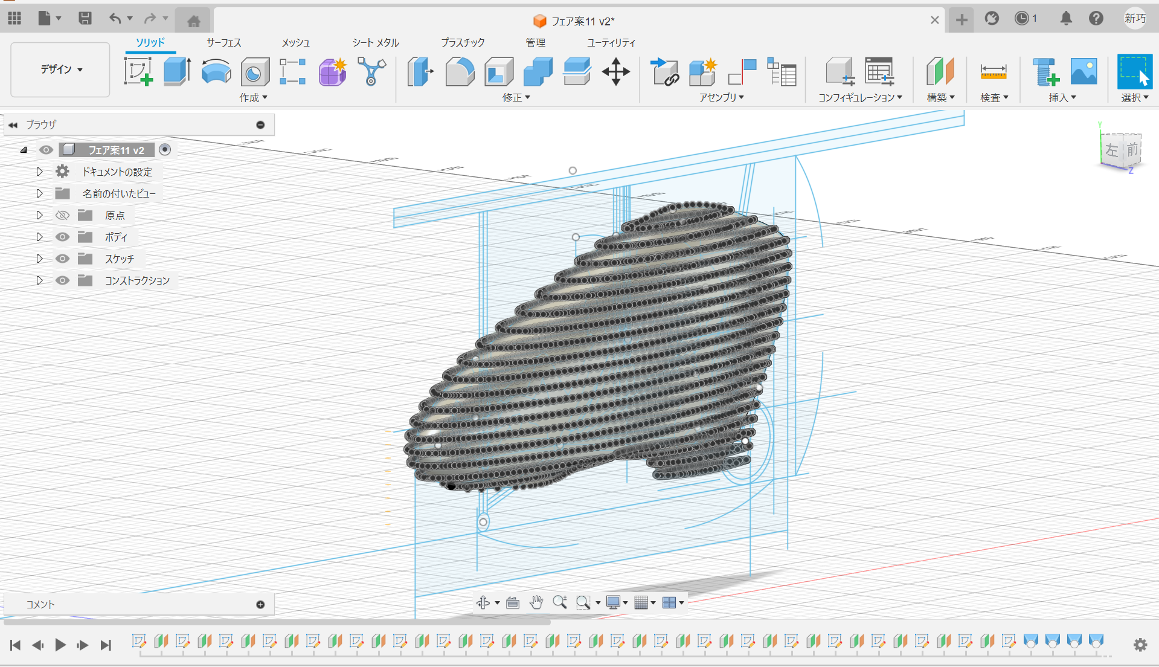Click the 前 face on view cube

pos(1131,149)
